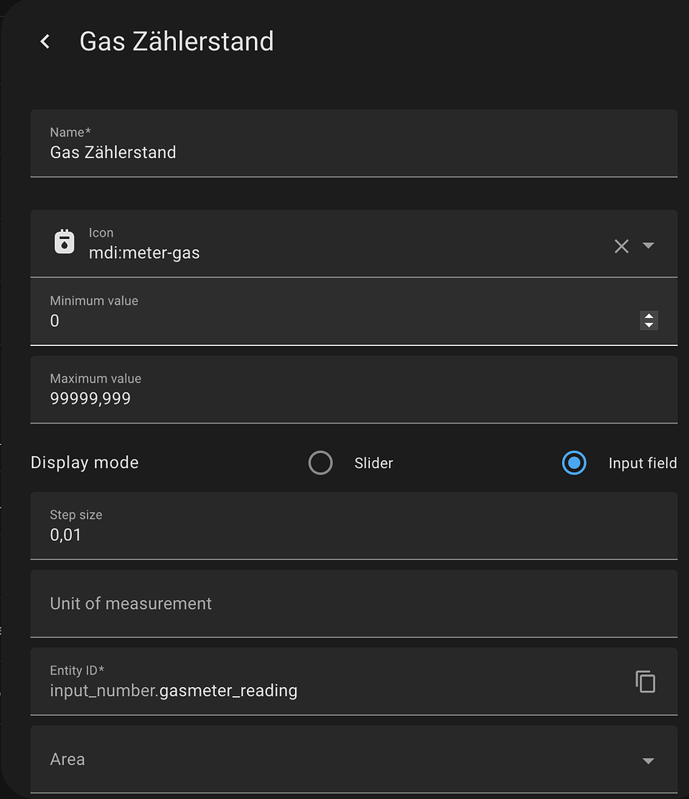The image size is (689, 799).
Task: Click the currently selected Input field radio button
Action: tap(574, 463)
